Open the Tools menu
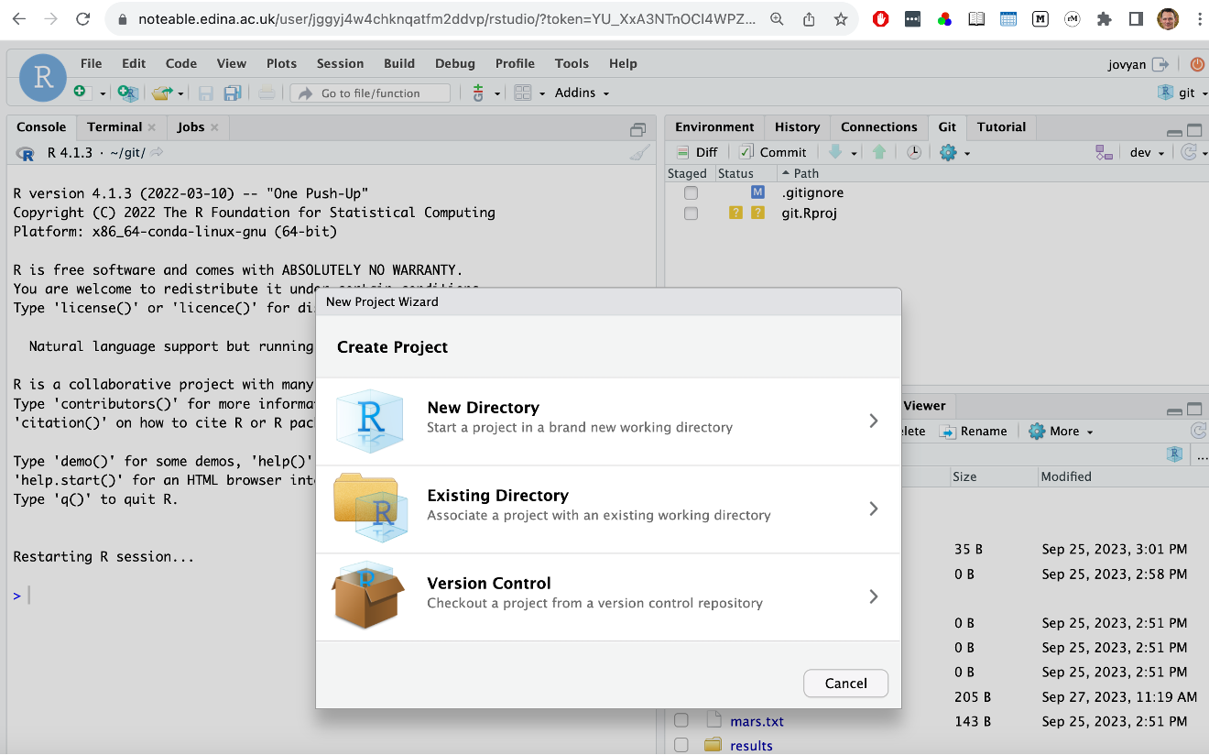 pyautogui.click(x=572, y=63)
